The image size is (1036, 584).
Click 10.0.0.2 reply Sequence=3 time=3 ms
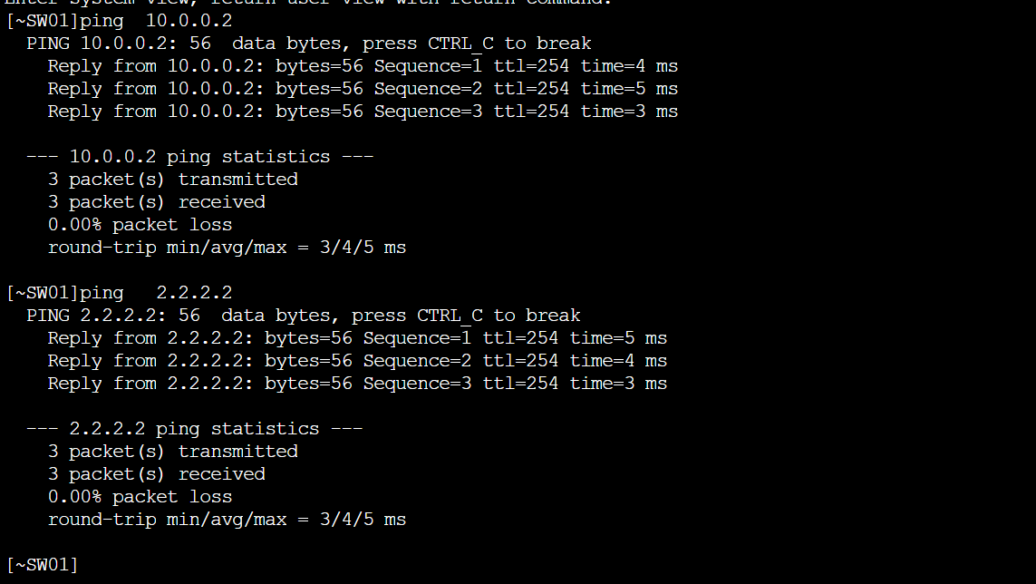pyautogui.click(x=363, y=112)
